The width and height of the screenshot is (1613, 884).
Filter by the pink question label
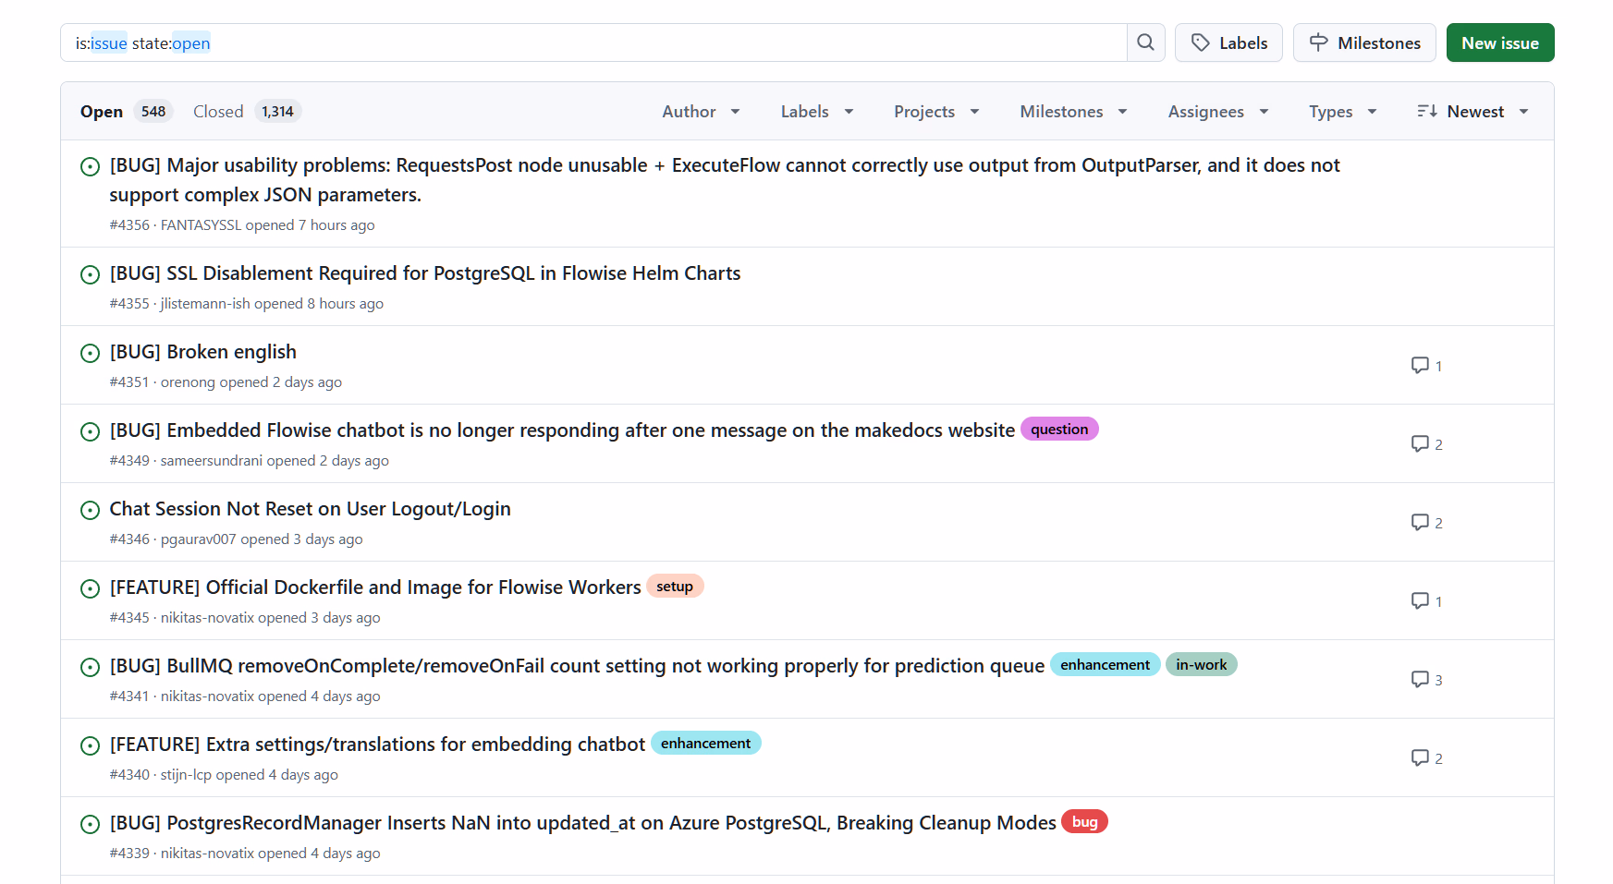[x=1058, y=430]
